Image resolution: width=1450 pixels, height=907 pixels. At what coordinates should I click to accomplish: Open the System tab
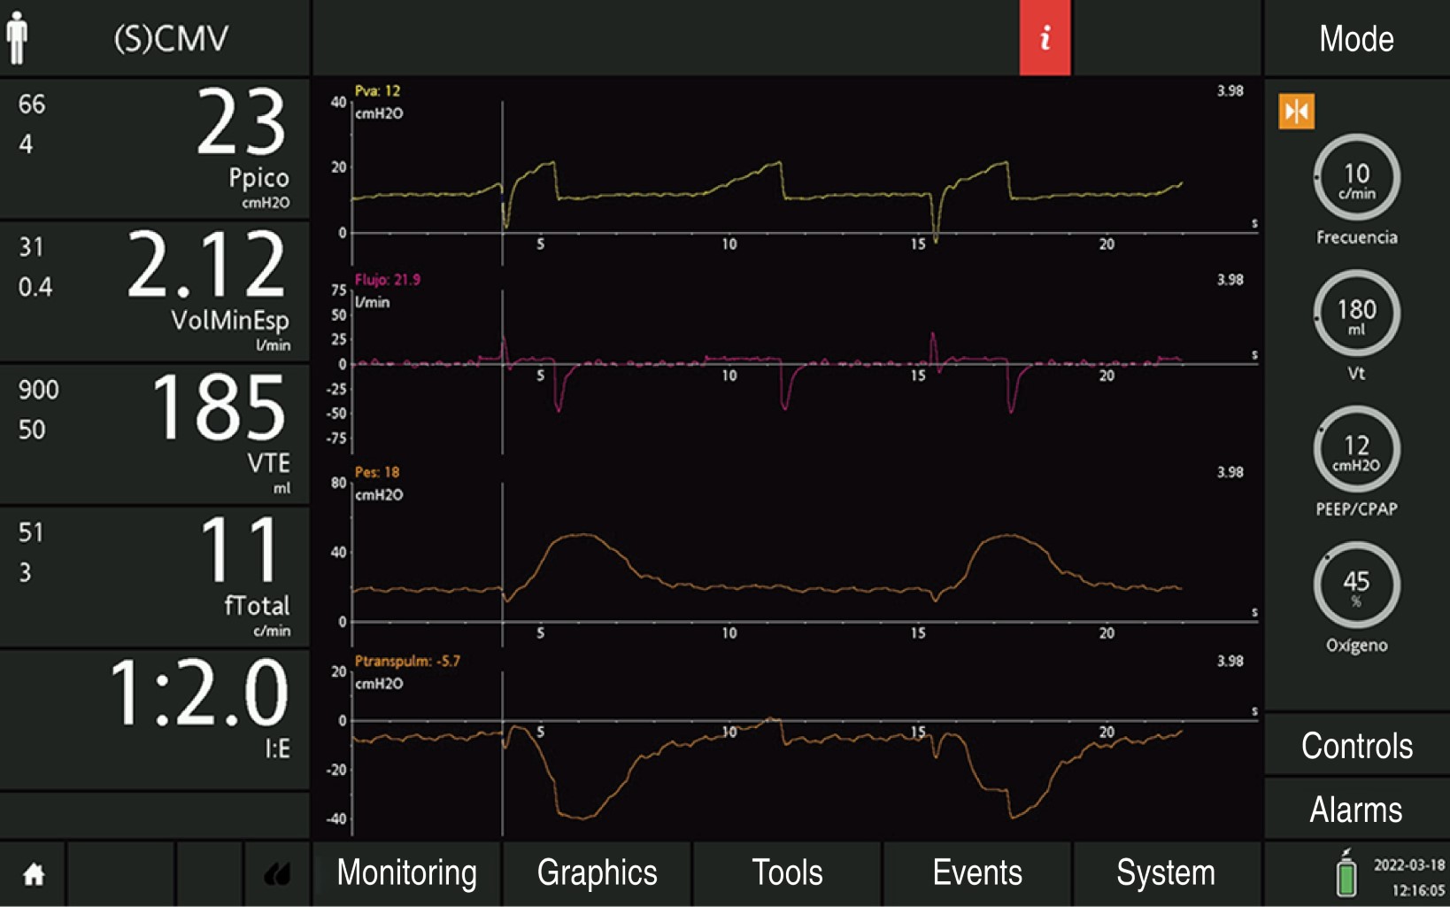(x=1166, y=873)
